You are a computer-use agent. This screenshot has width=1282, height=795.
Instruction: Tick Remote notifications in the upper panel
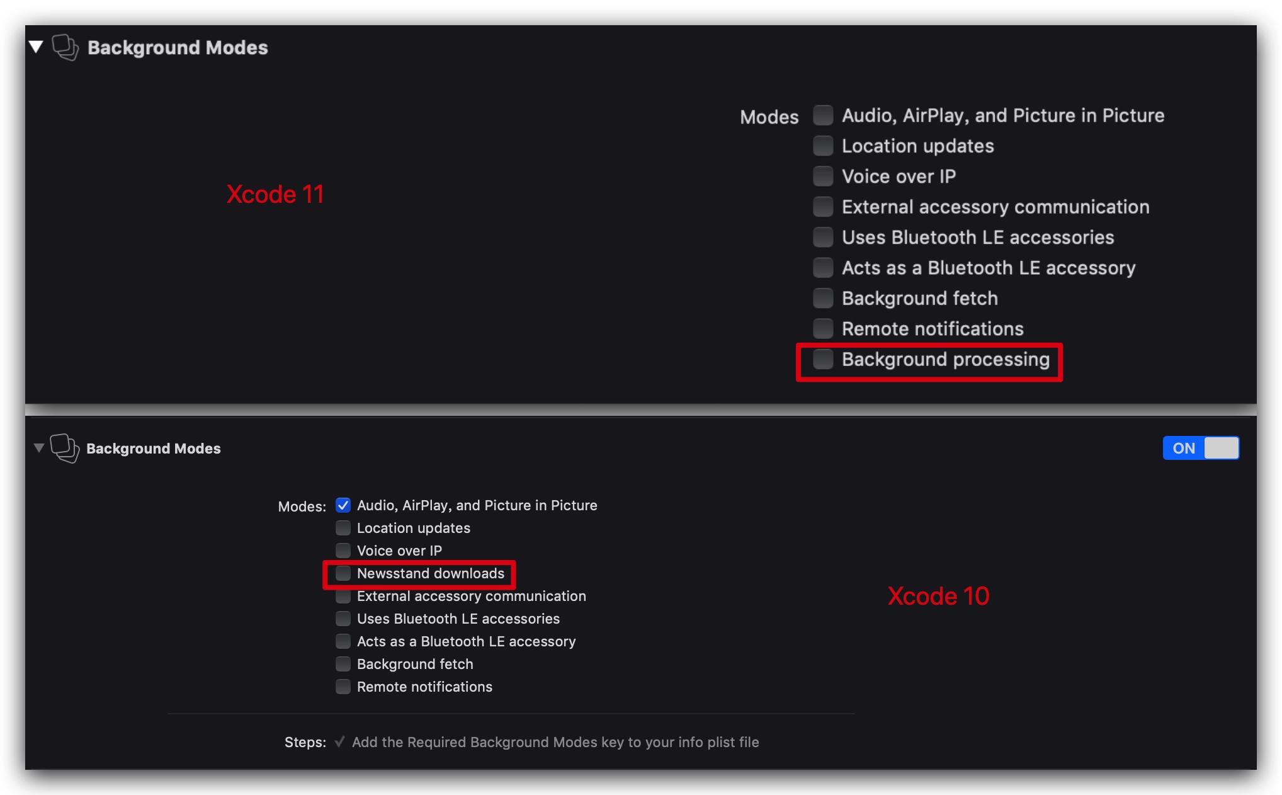(822, 328)
